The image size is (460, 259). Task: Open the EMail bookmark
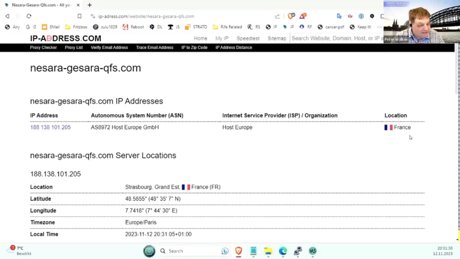50,27
